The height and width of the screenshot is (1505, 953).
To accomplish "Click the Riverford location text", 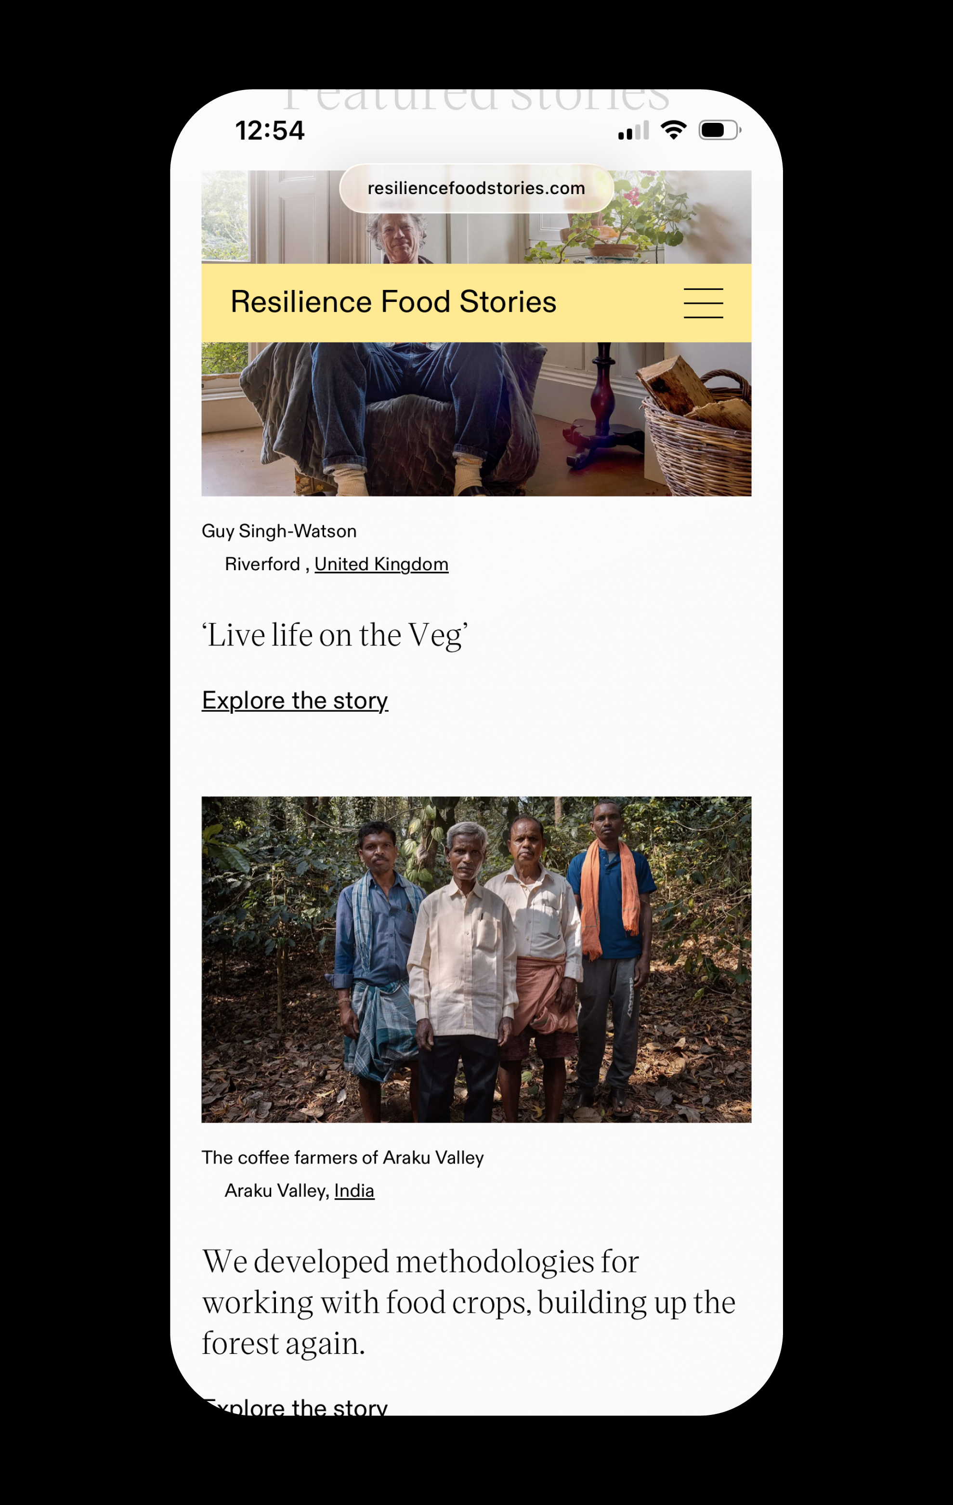I will 262,564.
